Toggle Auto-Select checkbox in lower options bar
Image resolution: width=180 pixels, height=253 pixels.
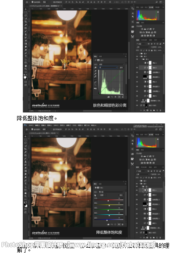(x=32, y=129)
